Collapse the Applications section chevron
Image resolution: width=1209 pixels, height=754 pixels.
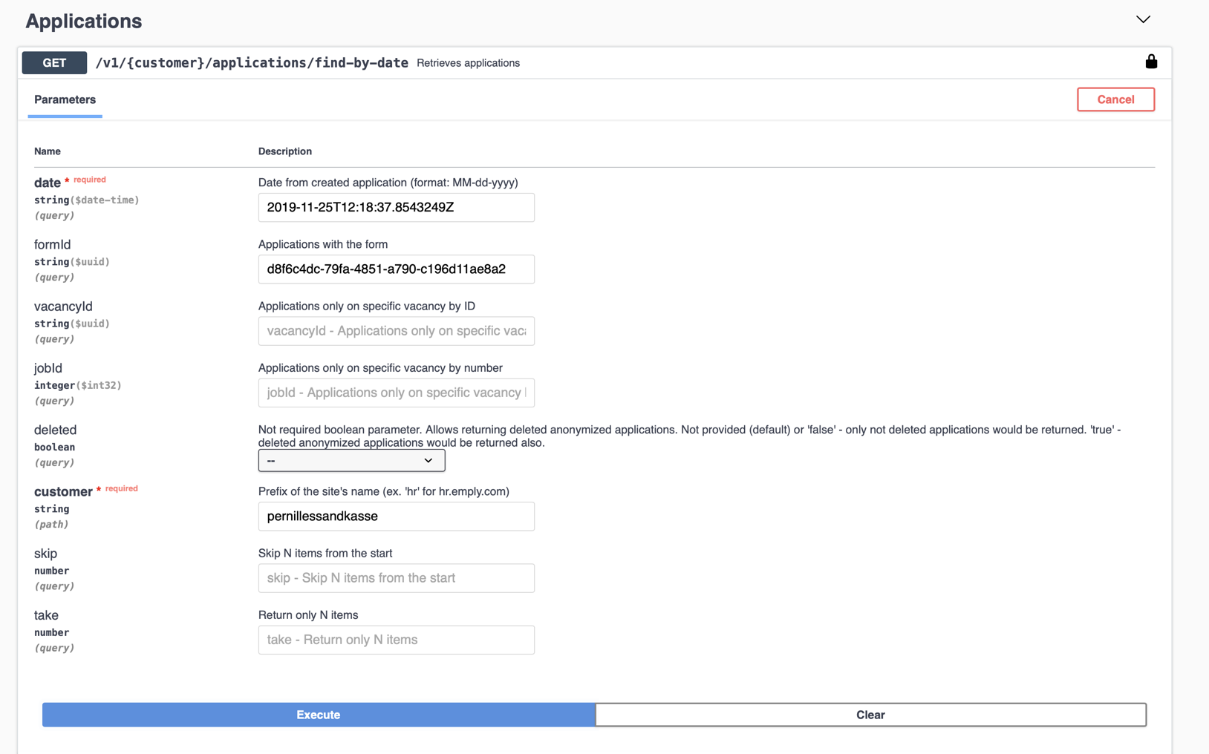pyautogui.click(x=1143, y=19)
